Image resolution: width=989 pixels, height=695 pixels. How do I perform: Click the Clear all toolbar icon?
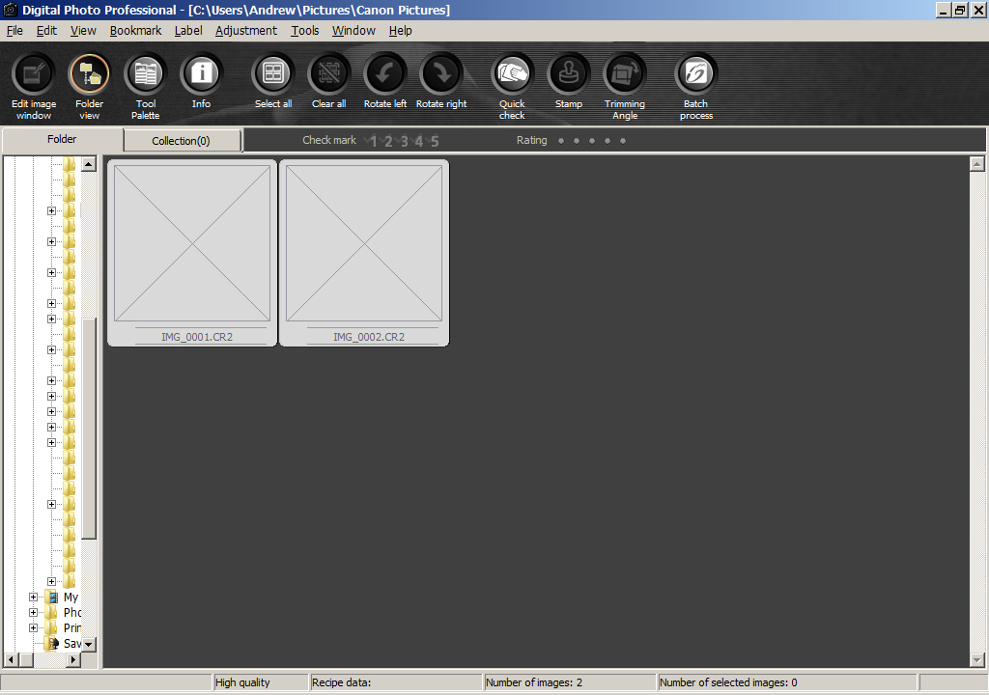(x=328, y=73)
